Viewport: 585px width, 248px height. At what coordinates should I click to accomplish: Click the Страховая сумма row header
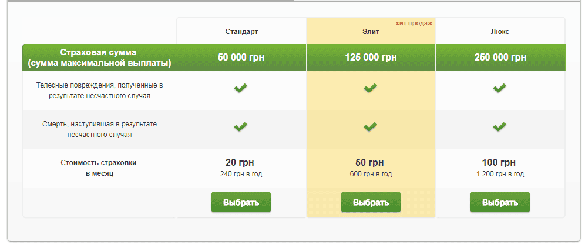click(99, 58)
